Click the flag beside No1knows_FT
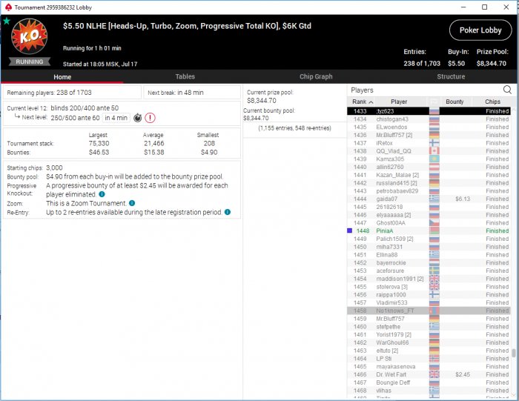 pos(434,311)
